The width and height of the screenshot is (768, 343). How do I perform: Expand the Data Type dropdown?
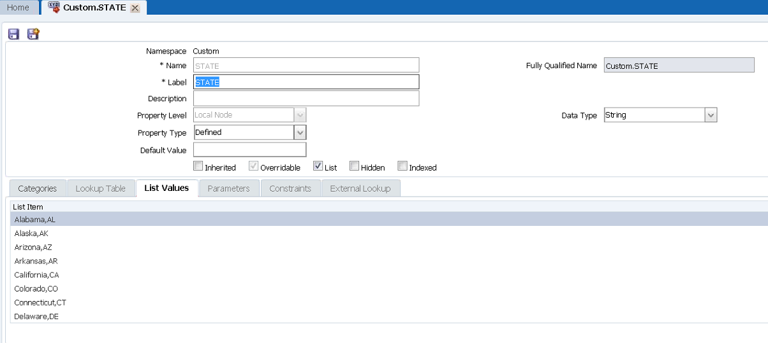(x=711, y=115)
